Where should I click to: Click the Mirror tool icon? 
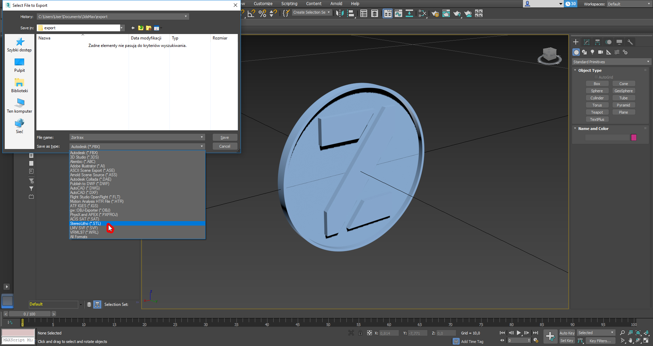[339, 14]
